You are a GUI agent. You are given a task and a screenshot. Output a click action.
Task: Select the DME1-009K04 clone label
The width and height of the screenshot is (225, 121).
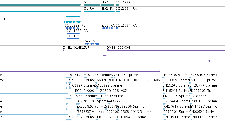click(x=118, y=48)
